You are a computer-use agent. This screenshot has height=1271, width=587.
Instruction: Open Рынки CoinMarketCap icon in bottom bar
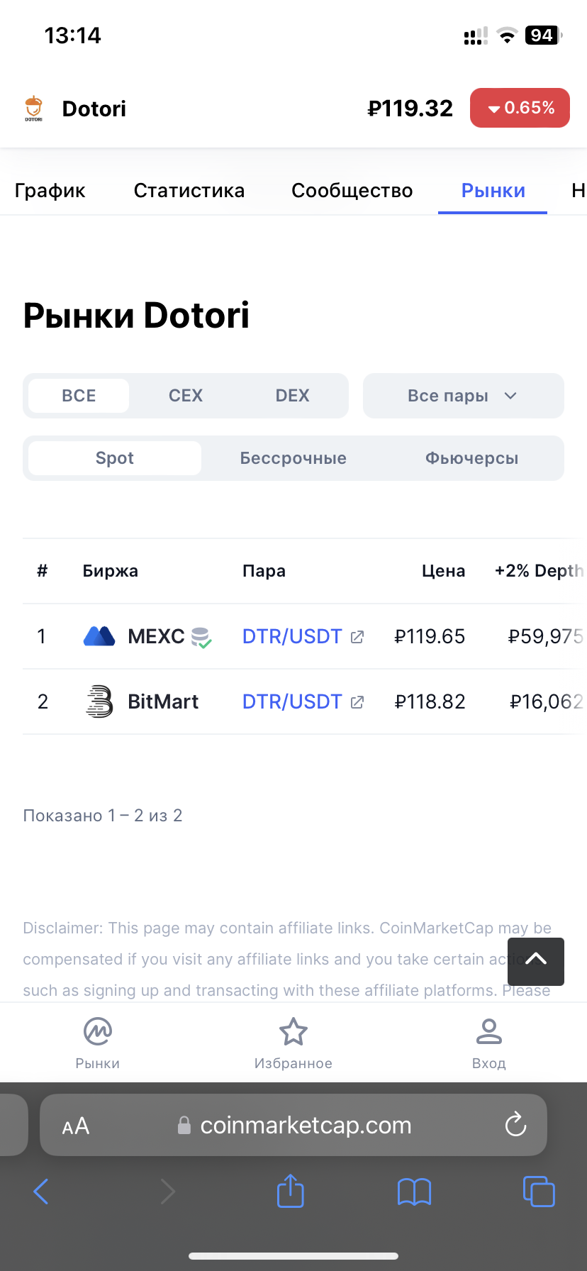coord(98,1032)
